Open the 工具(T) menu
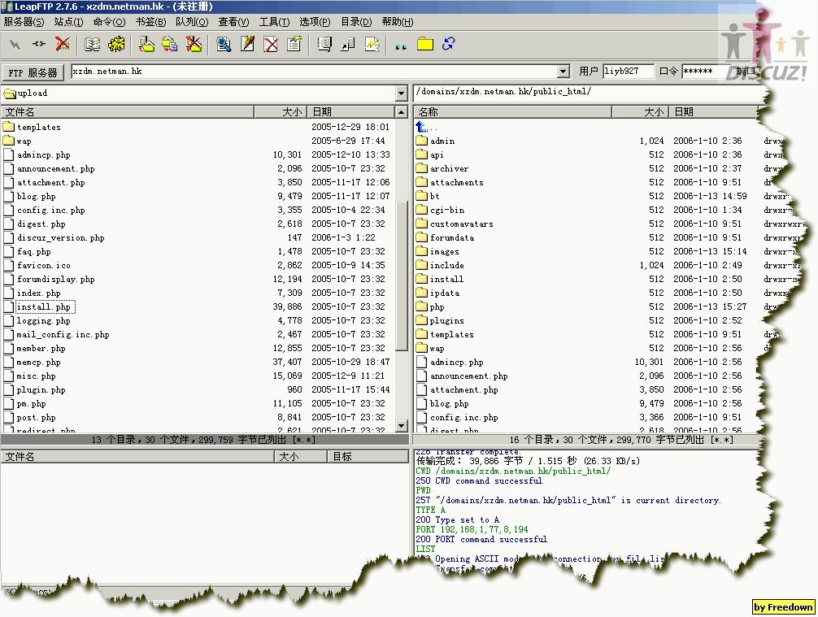This screenshot has height=617, width=818. [274, 22]
